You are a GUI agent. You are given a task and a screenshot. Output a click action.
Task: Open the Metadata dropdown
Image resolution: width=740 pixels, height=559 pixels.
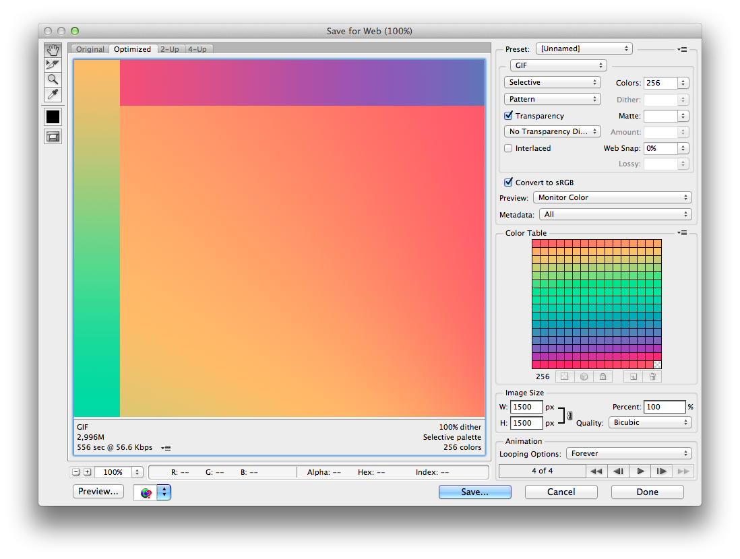coord(615,215)
